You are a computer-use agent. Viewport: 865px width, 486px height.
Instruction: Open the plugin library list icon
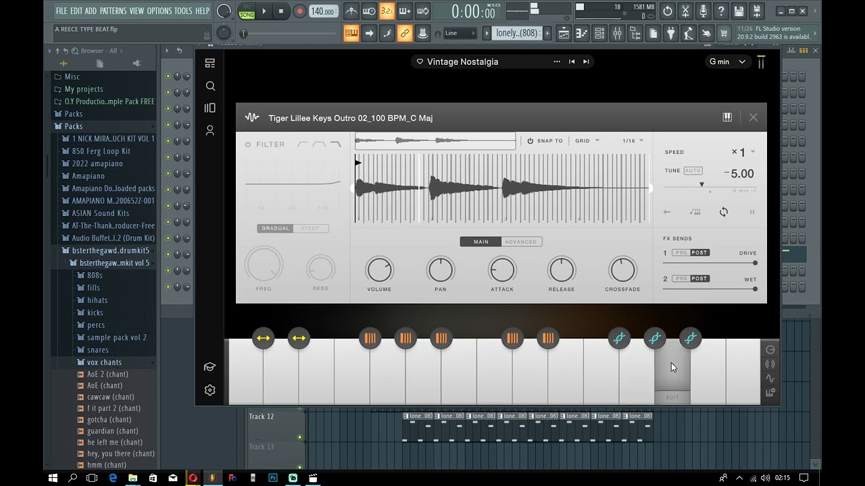210,63
